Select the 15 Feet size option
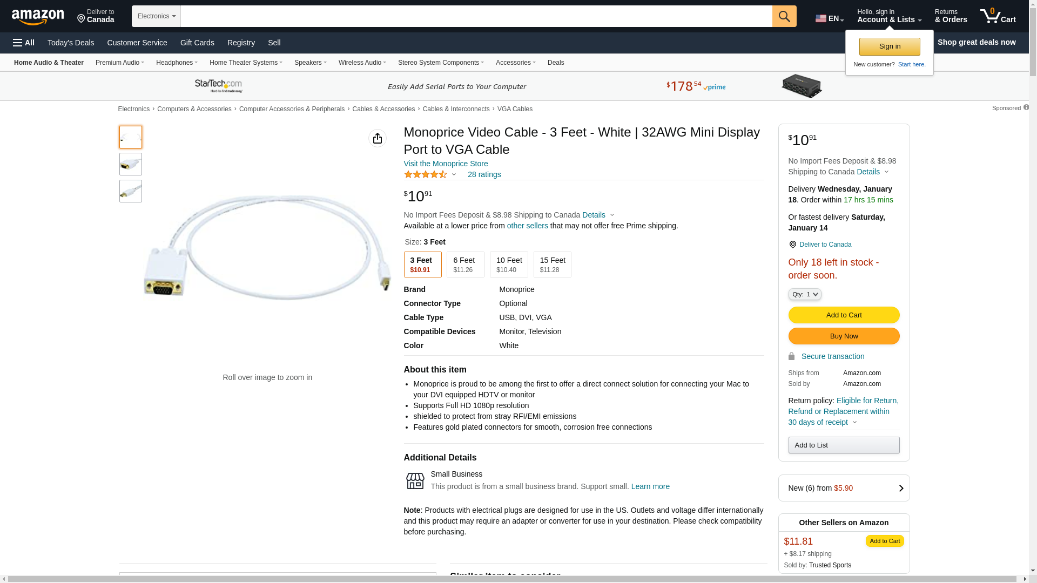 pyautogui.click(x=552, y=265)
